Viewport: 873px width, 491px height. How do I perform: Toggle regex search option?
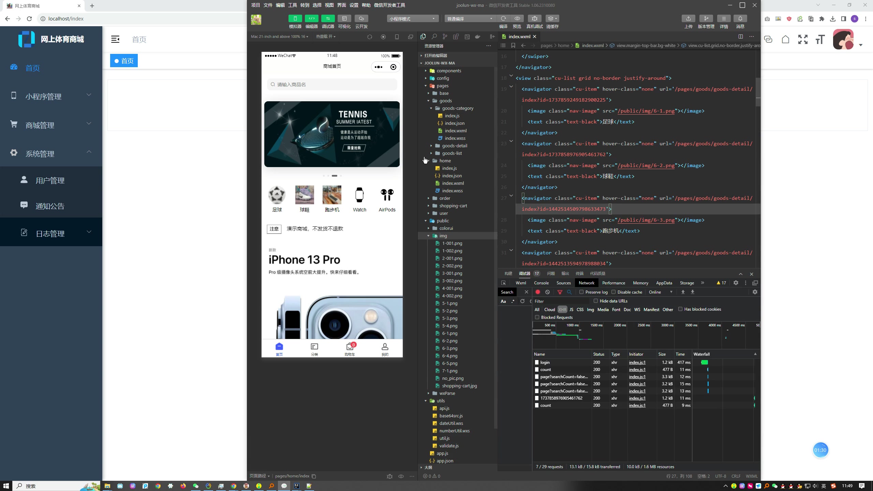point(513,301)
